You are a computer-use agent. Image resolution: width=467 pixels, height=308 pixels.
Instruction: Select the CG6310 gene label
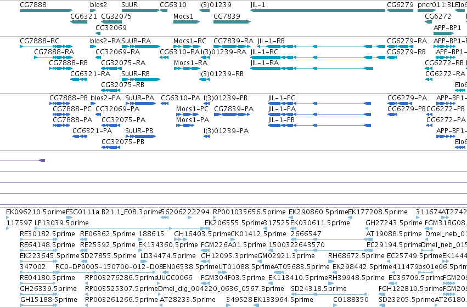coord(173,5)
